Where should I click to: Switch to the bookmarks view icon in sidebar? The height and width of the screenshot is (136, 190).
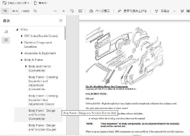(x=6, y=32)
